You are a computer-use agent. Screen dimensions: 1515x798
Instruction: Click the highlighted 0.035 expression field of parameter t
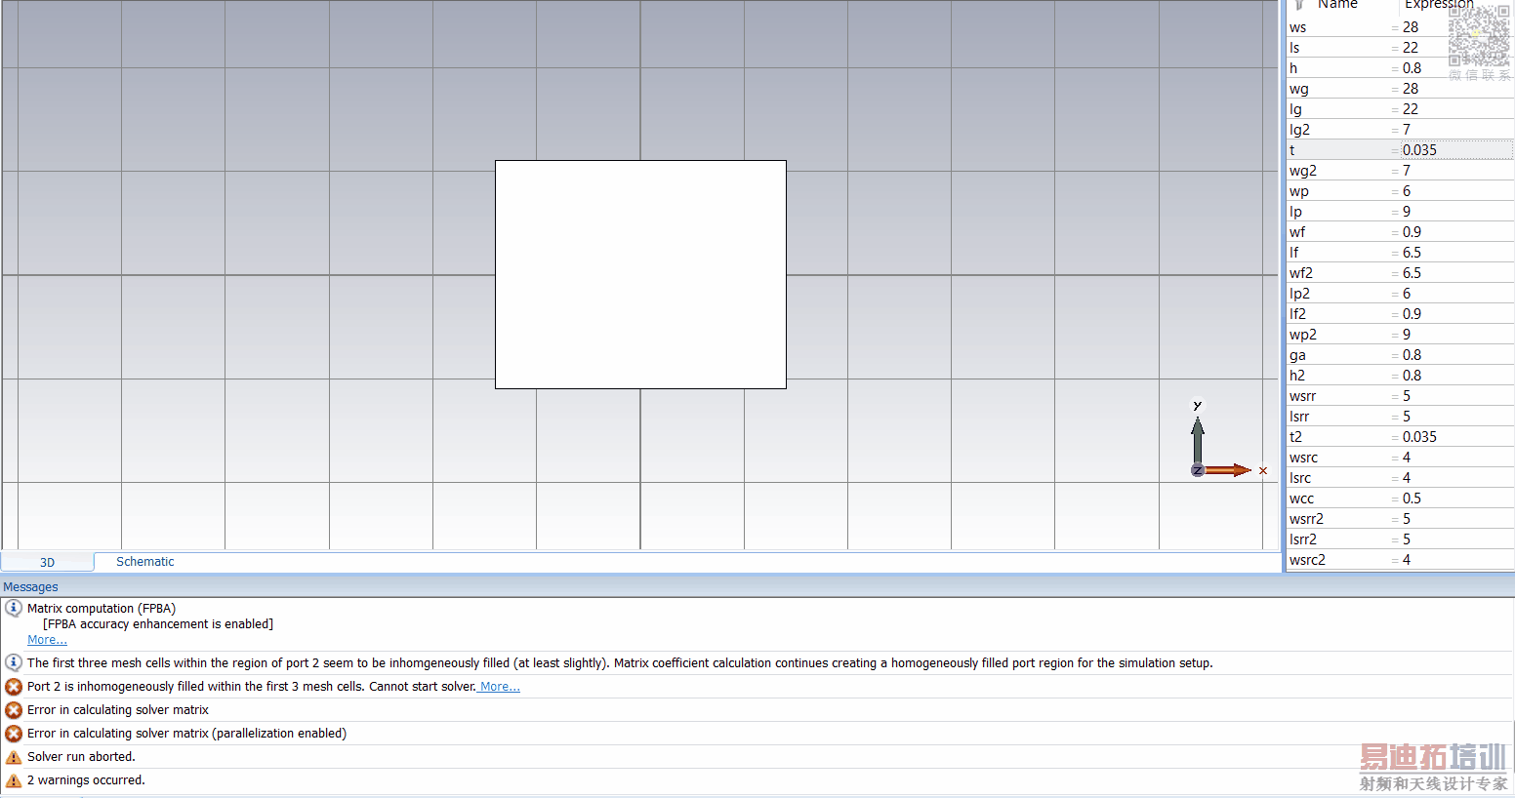click(1457, 150)
